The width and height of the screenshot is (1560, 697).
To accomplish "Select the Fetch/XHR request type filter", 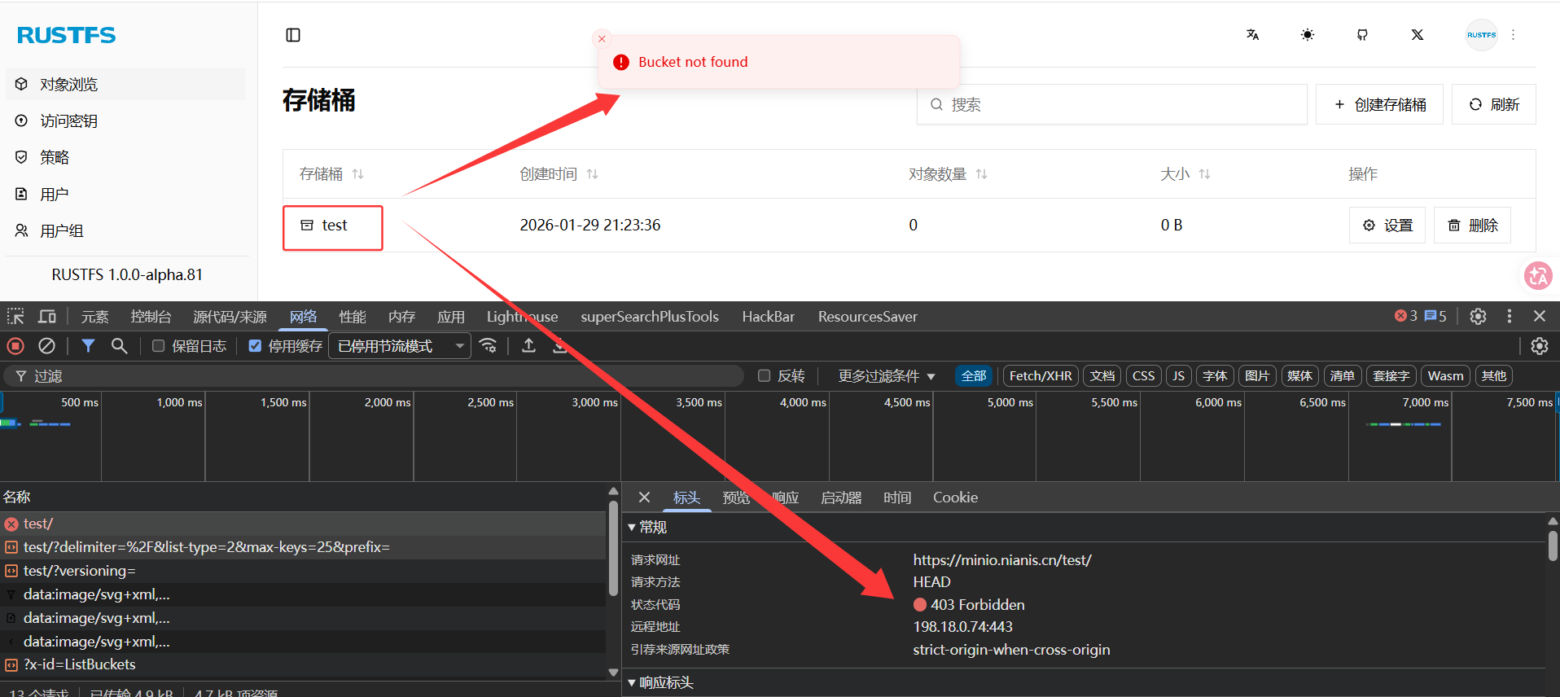I will click(x=1041, y=375).
